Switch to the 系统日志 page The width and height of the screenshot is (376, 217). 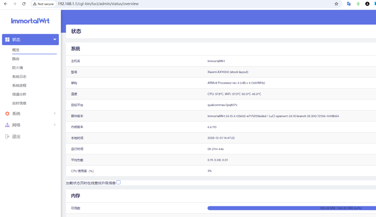coord(20,76)
